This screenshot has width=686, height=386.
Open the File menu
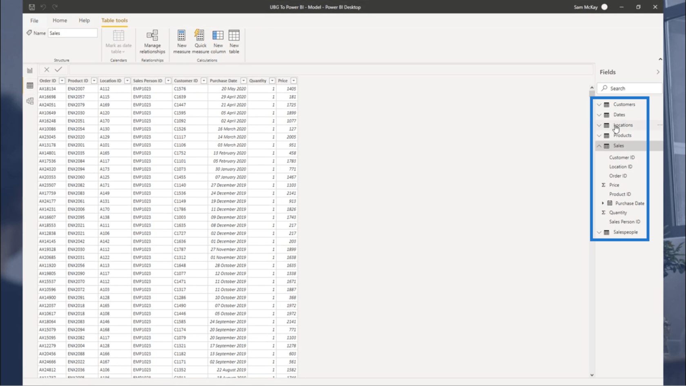pyautogui.click(x=34, y=20)
